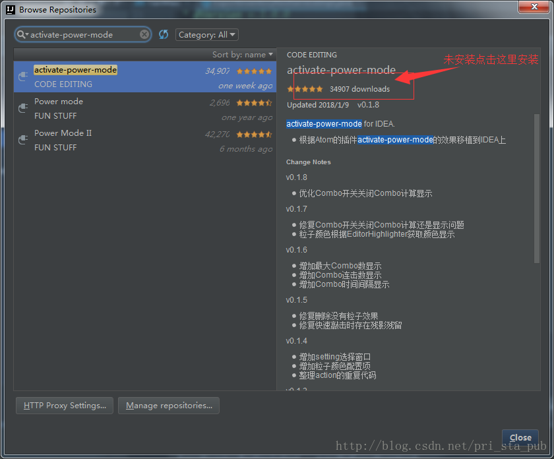Open HTTP Proxy Settings

click(x=65, y=406)
